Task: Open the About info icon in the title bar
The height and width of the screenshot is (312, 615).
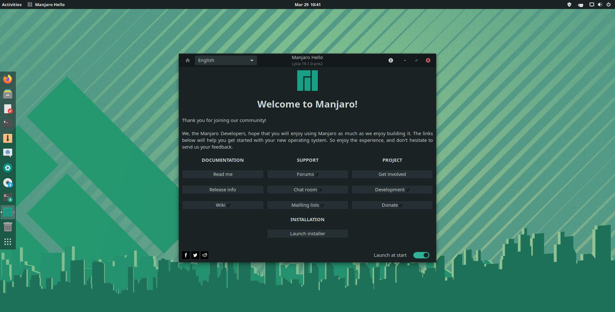Action: pyautogui.click(x=391, y=60)
